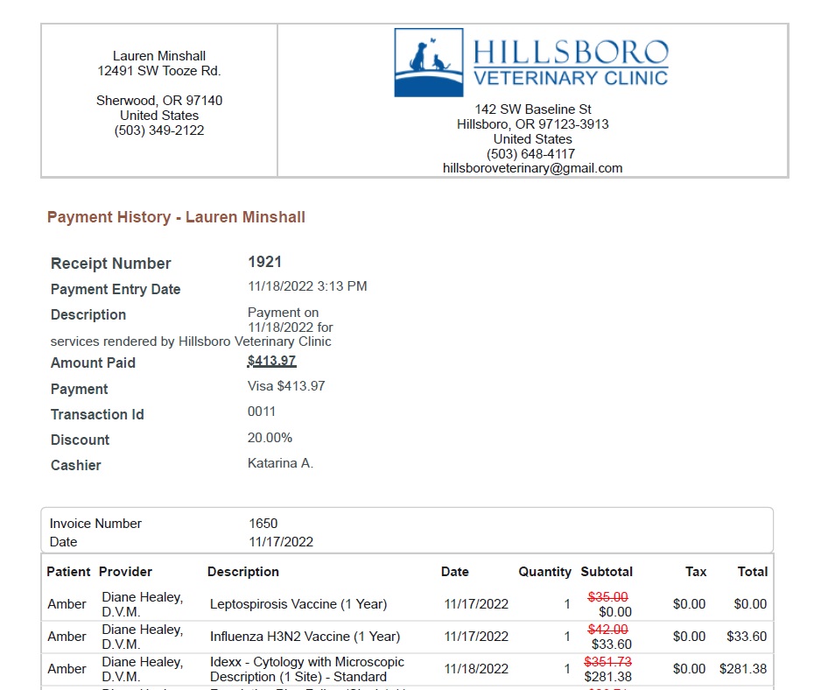The height and width of the screenshot is (690, 814).
Task: Select the transaction id value 0011
Action: [261, 412]
